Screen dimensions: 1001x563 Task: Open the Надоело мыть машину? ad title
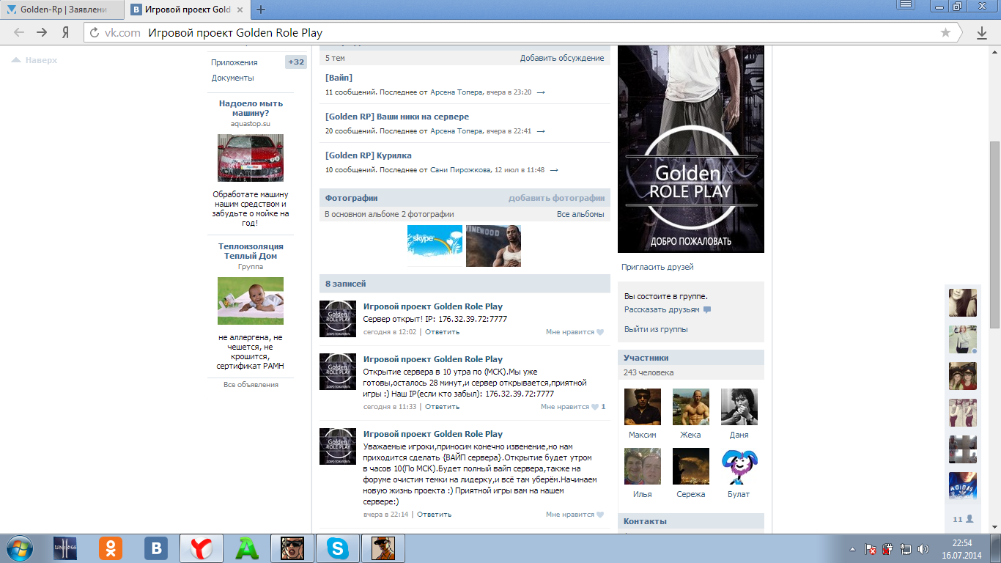tap(251, 108)
